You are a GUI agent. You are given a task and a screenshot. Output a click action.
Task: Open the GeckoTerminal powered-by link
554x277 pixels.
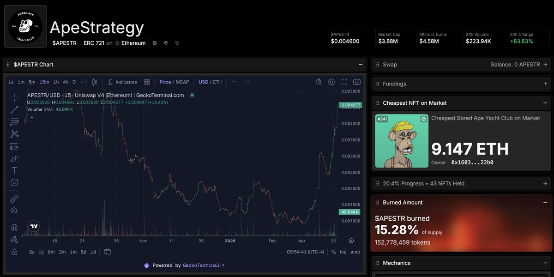pyautogui.click(x=204, y=265)
